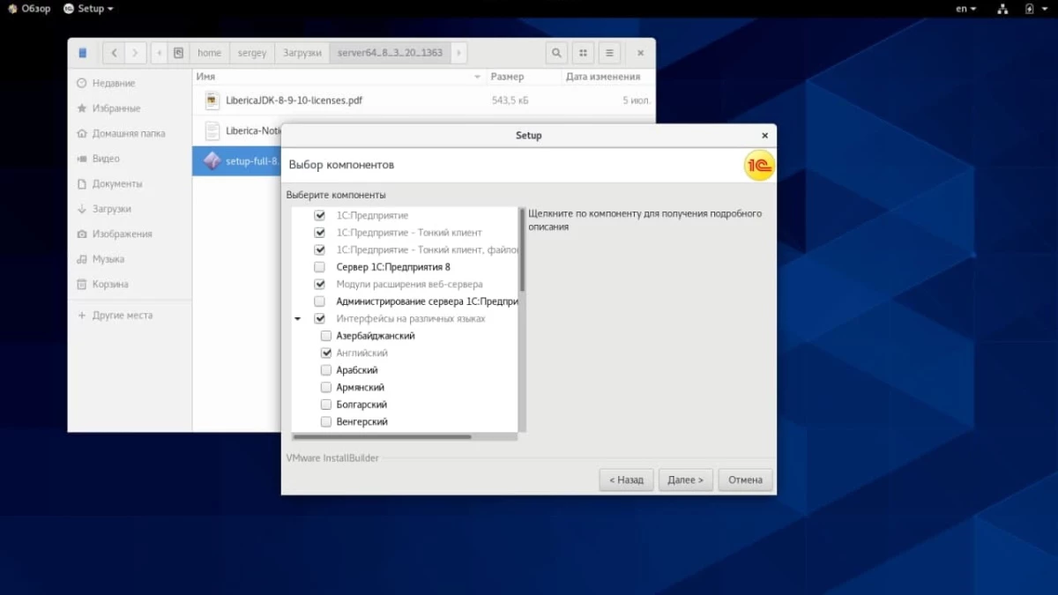Click setup-full installer file icon
The width and height of the screenshot is (1058, 595).
(212, 161)
